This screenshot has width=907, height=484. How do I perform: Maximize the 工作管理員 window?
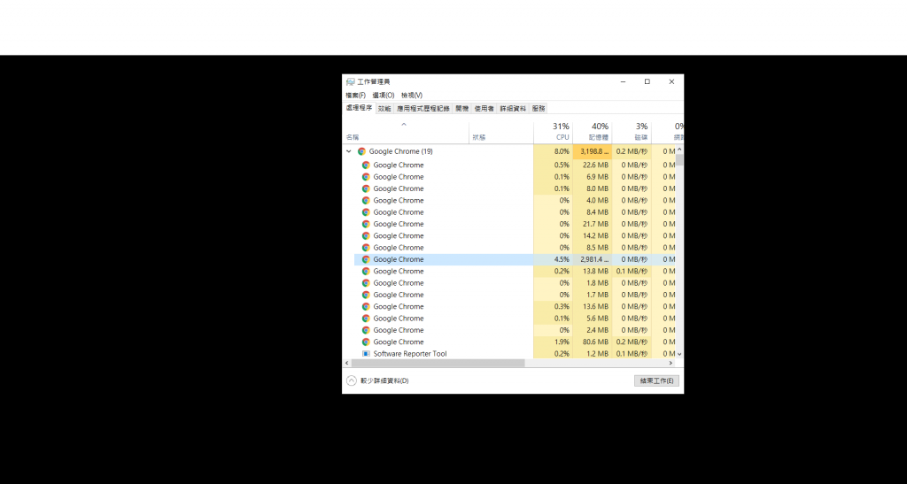pyautogui.click(x=647, y=82)
